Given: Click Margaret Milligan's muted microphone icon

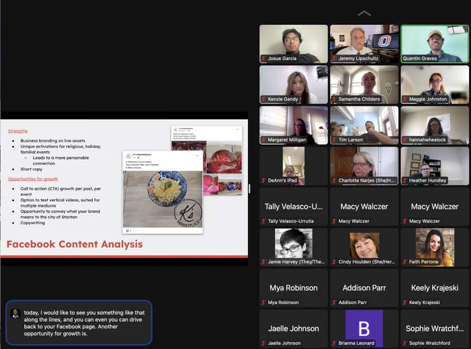Looking at the screenshot, I should tap(263, 140).
